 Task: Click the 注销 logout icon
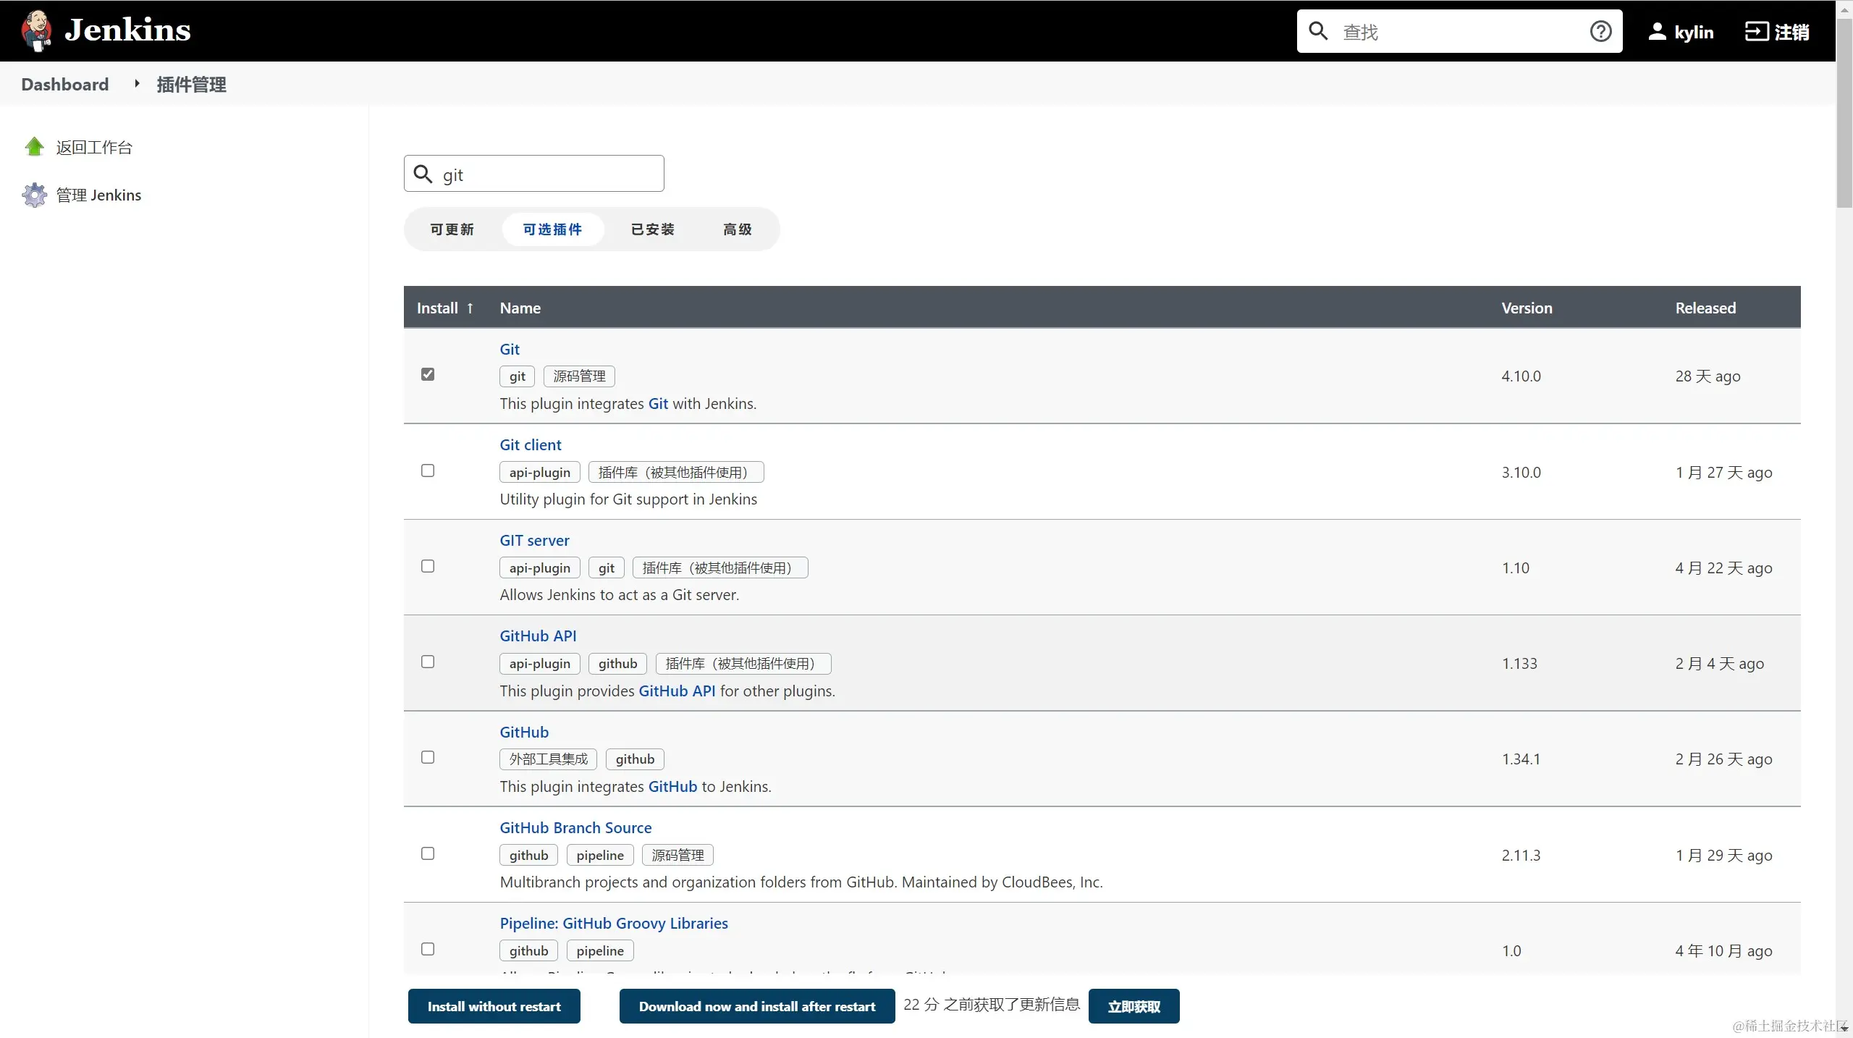click(x=1757, y=31)
